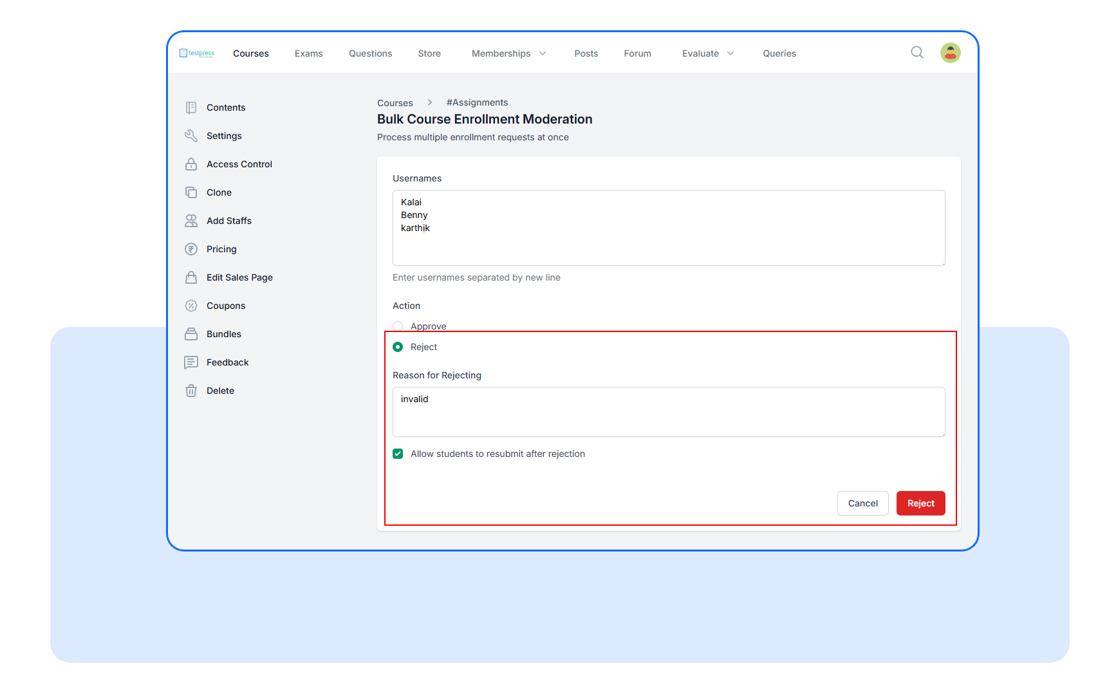The image size is (1107, 695).
Task: Select the Reject radio option
Action: [398, 347]
